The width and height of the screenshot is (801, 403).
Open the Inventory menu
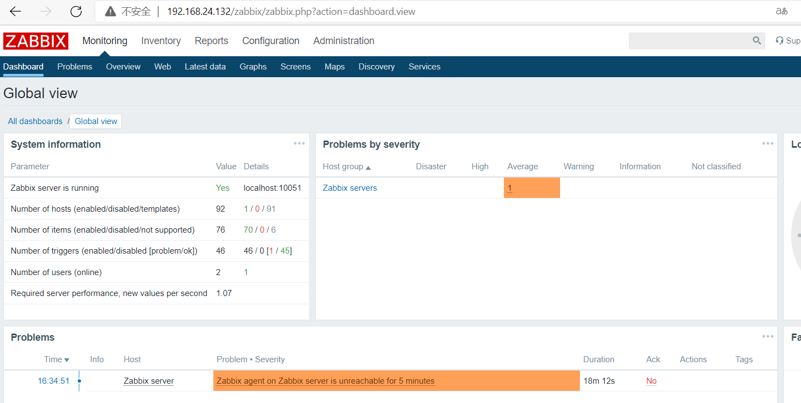pyautogui.click(x=161, y=41)
